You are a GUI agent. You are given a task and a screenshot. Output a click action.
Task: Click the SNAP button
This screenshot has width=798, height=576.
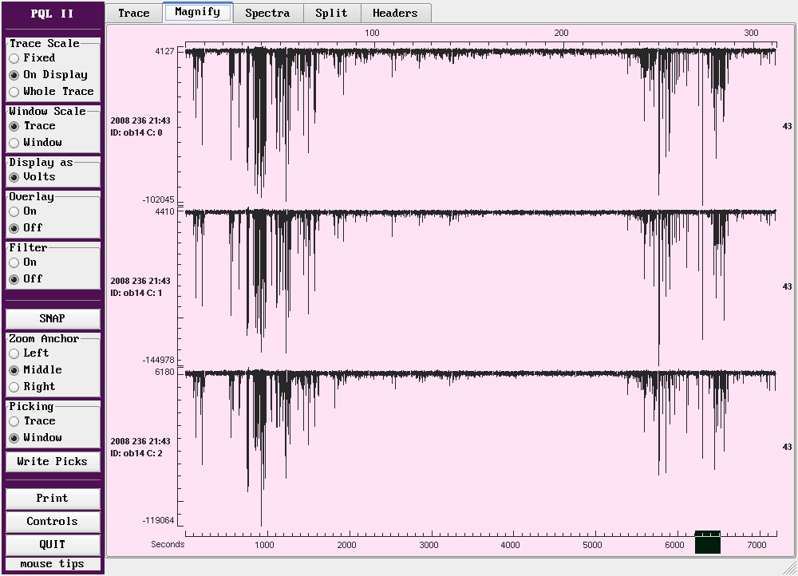coord(53,318)
